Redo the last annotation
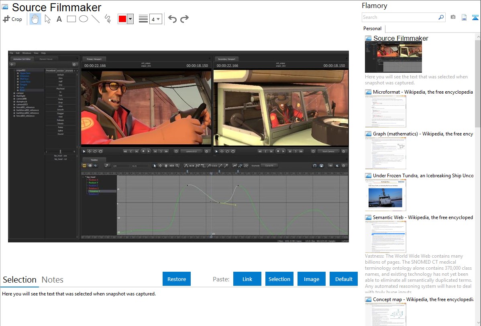This screenshot has height=326, width=481. pos(184,19)
